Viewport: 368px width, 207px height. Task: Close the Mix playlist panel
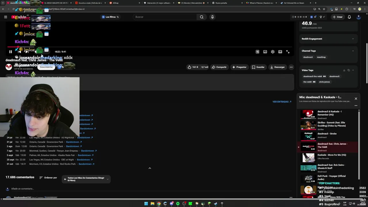[x=356, y=99]
